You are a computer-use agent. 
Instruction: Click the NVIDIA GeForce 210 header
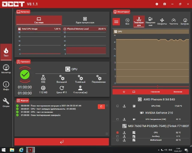(156, 113)
